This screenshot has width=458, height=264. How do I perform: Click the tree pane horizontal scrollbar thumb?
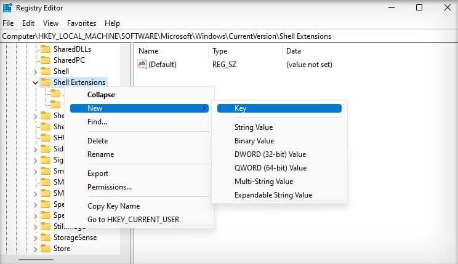(x=36, y=259)
